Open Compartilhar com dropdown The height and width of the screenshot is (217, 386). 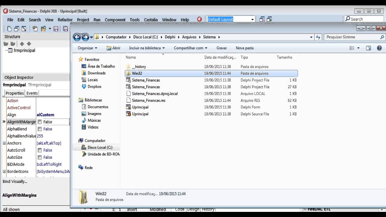click(x=191, y=48)
